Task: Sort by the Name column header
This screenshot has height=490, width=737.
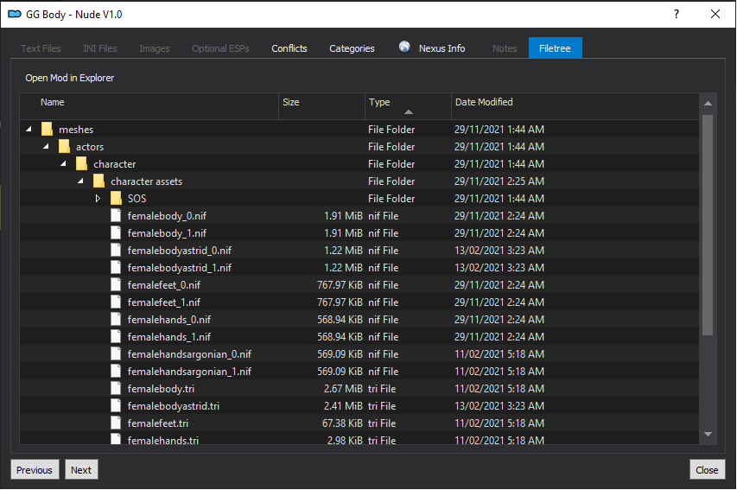Action: click(149, 106)
